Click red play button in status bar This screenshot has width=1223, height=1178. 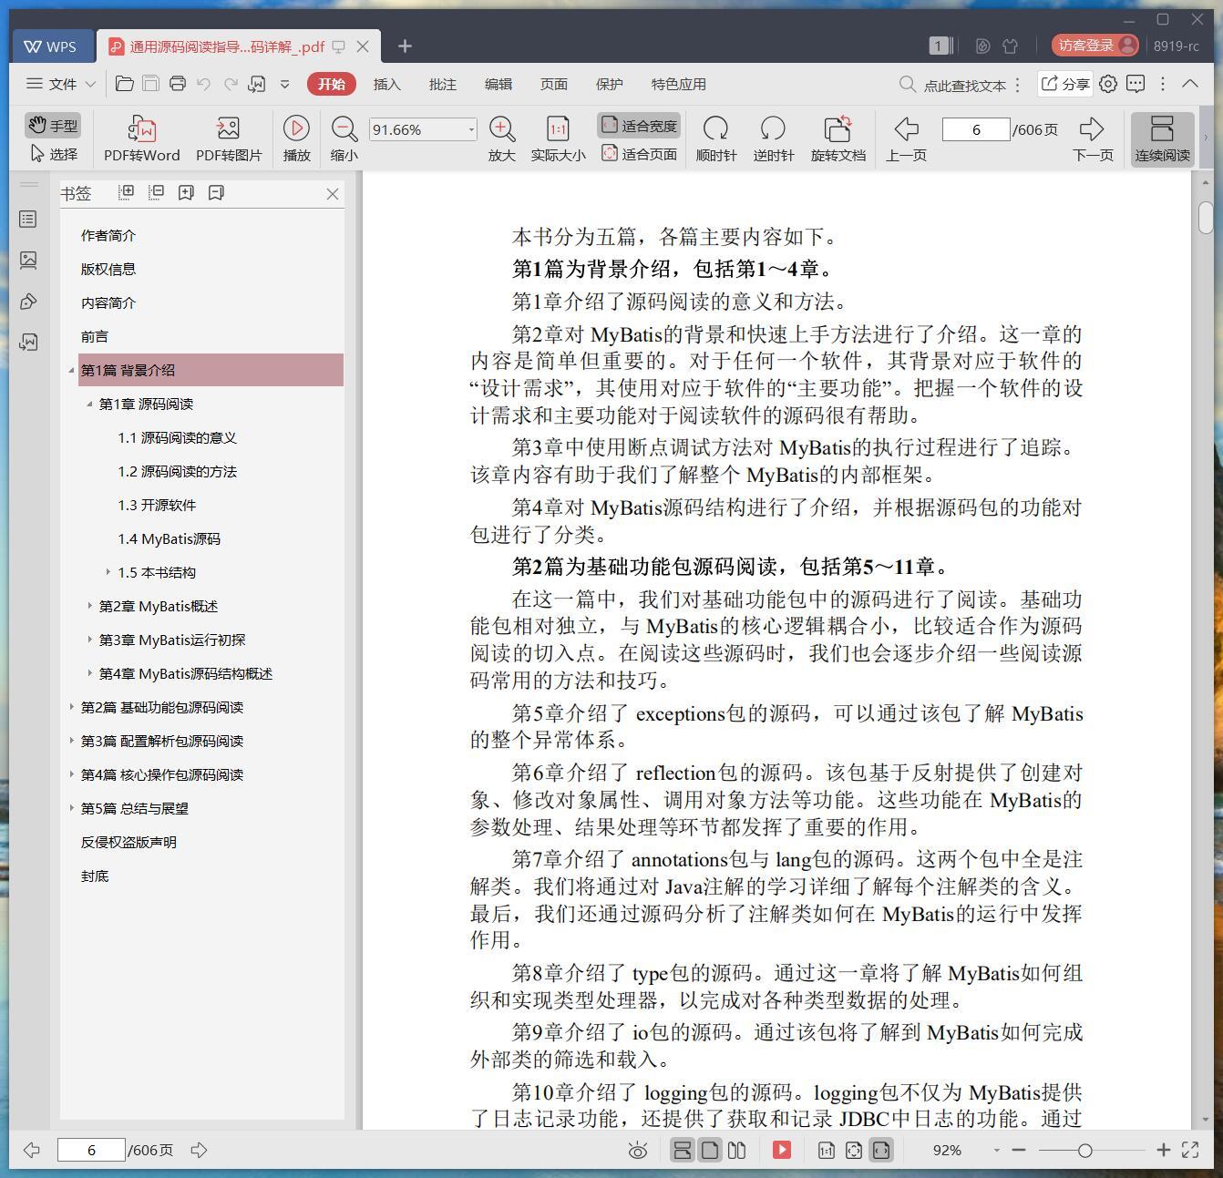[782, 1150]
